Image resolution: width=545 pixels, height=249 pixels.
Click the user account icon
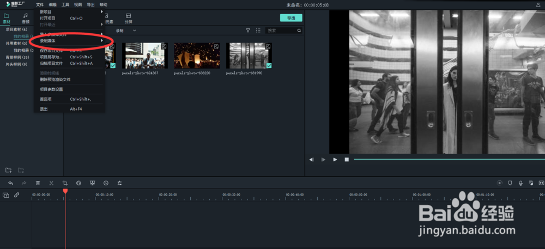[x=538, y=5]
